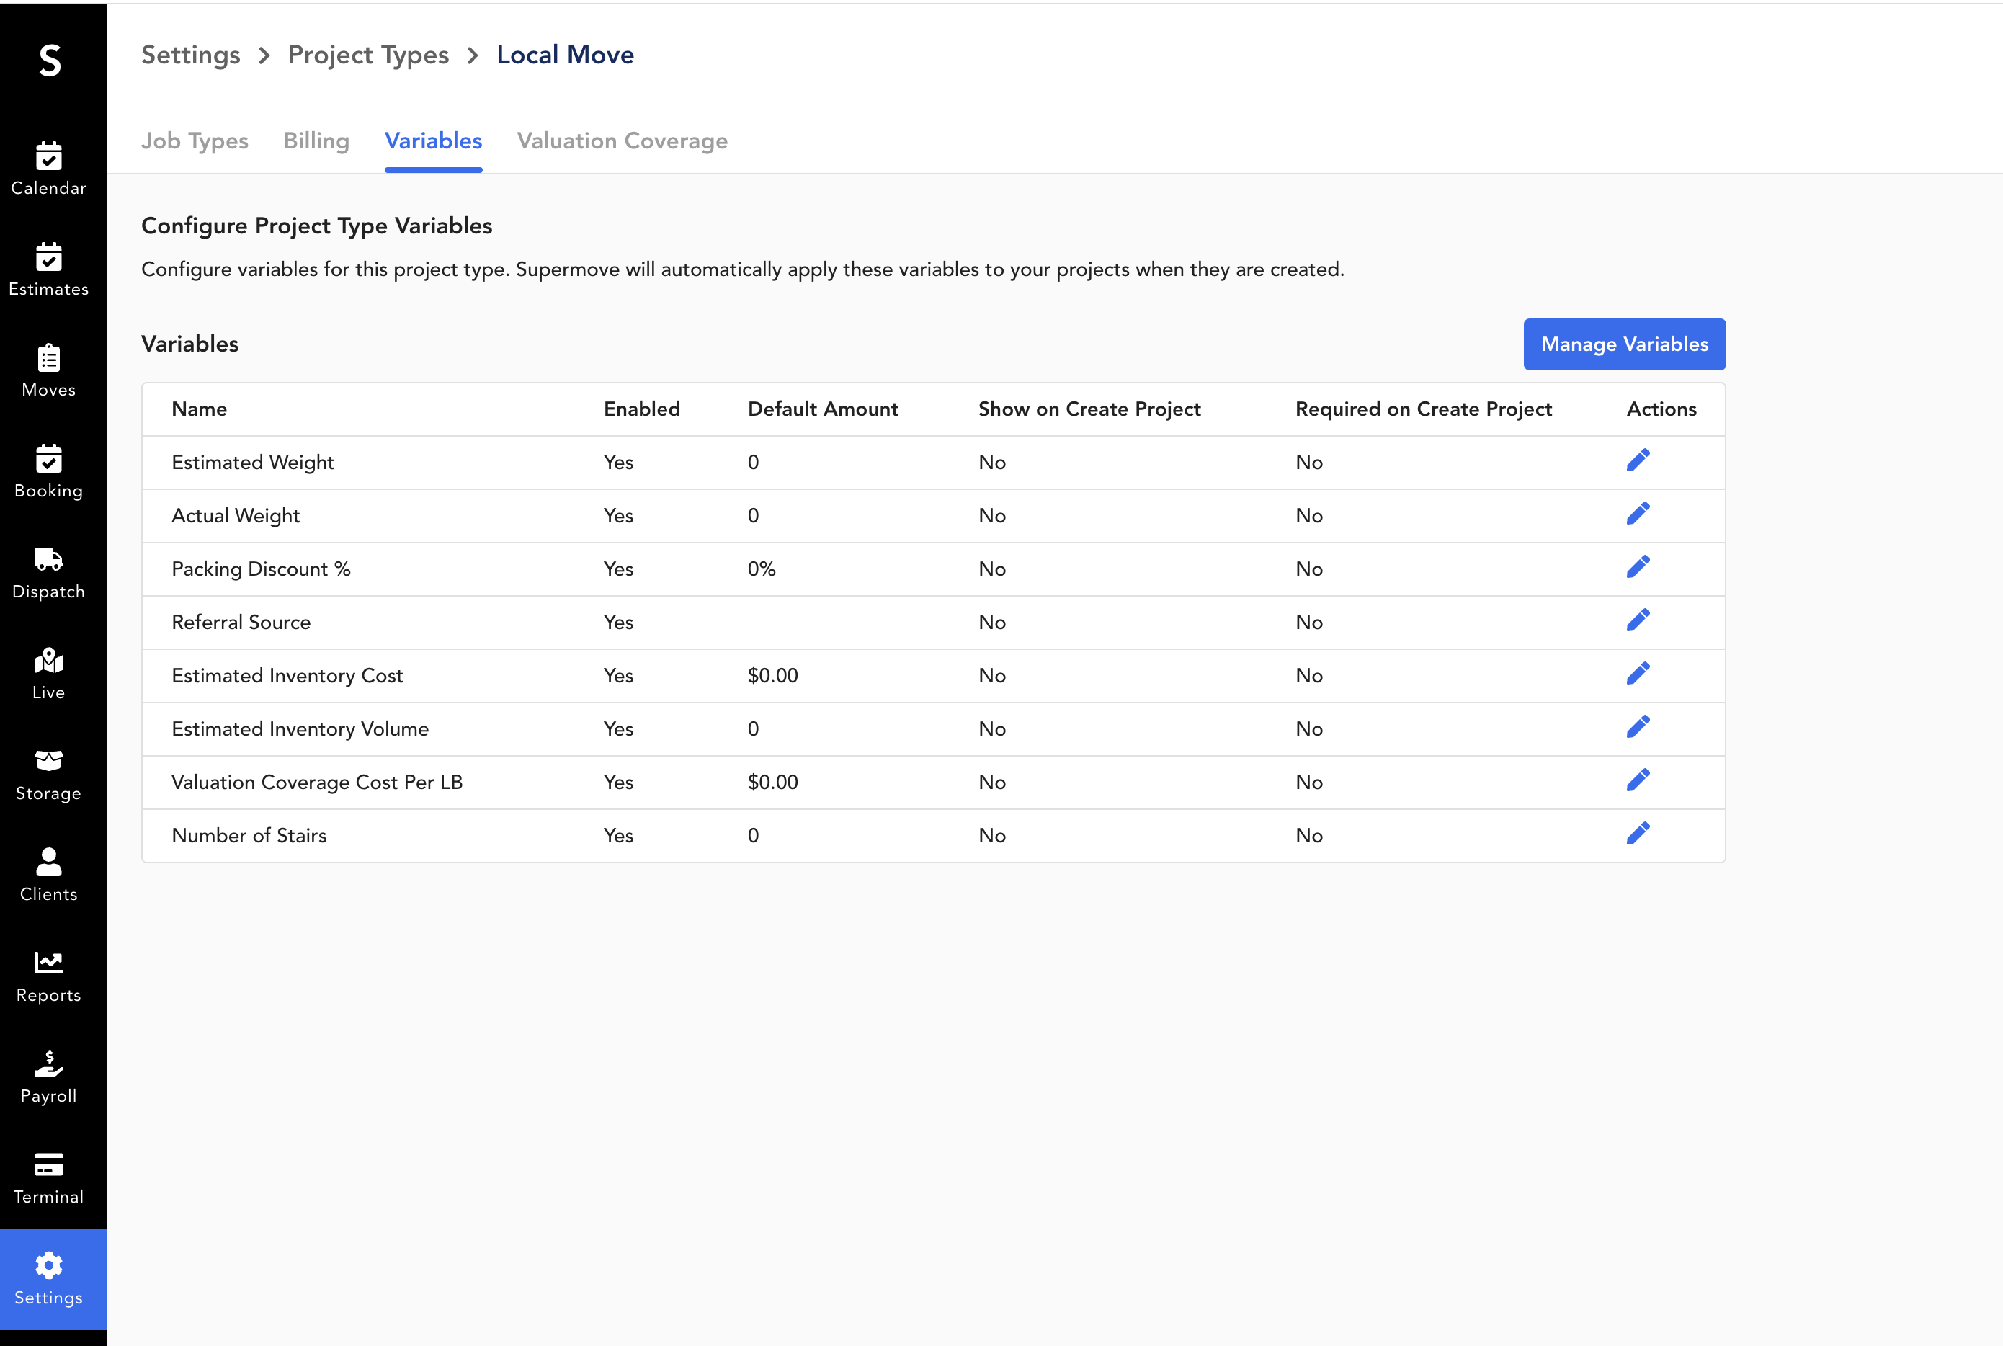Click the Manage Variables button
Screen dimensions: 2003x1346
point(1623,342)
